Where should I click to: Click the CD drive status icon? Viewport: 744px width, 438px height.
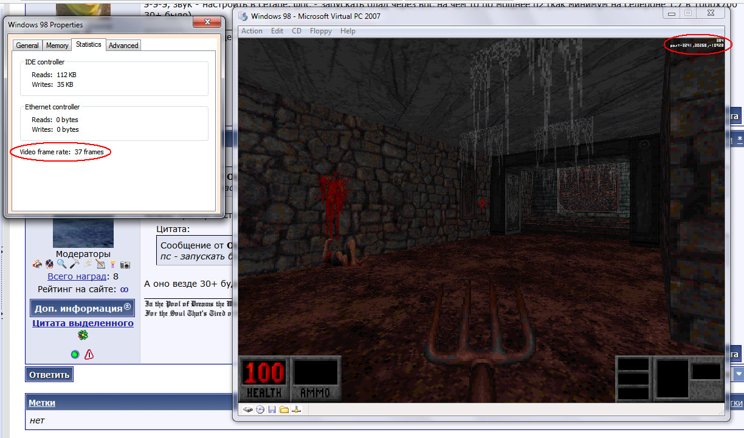(260, 410)
